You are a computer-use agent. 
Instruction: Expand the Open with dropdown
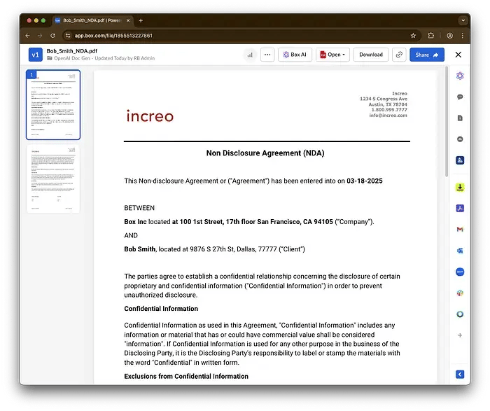point(332,55)
